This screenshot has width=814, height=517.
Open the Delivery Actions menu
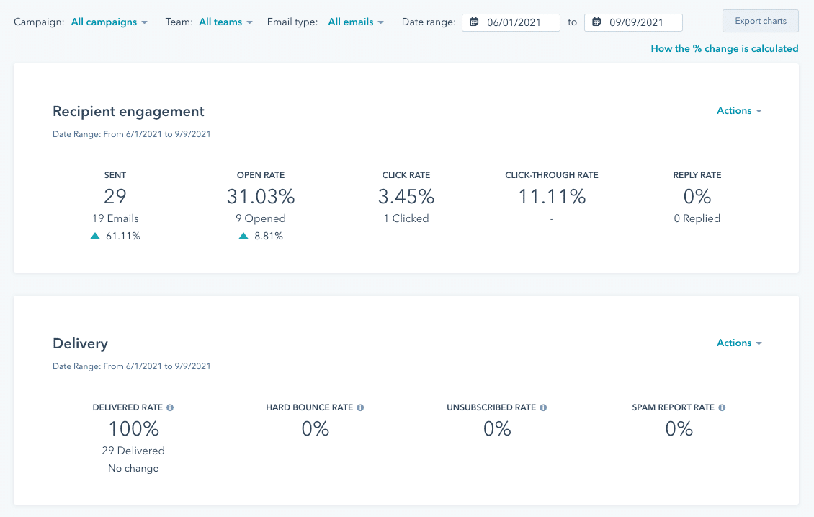coord(739,343)
